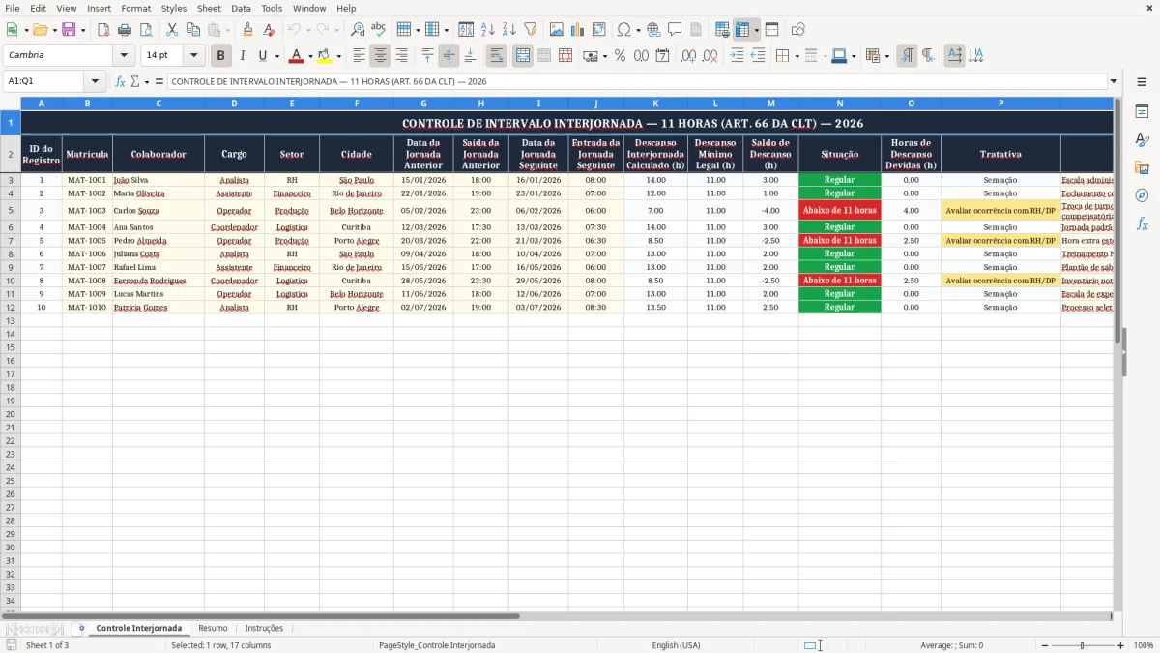Click zoom out minus button
This screenshot has height=653, width=1160.
[1045, 645]
